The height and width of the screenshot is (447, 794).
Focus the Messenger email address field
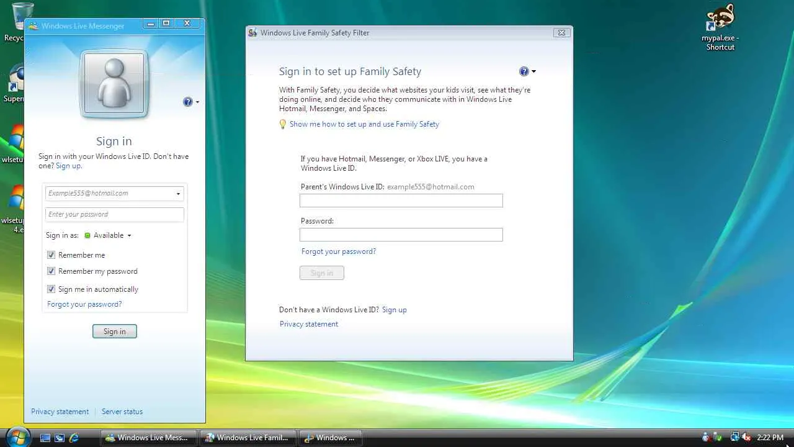115,194
